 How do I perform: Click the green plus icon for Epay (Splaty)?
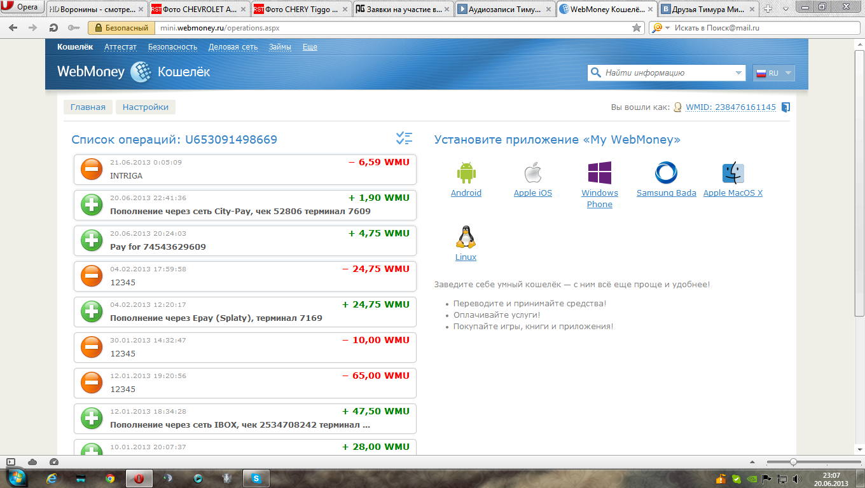[92, 311]
